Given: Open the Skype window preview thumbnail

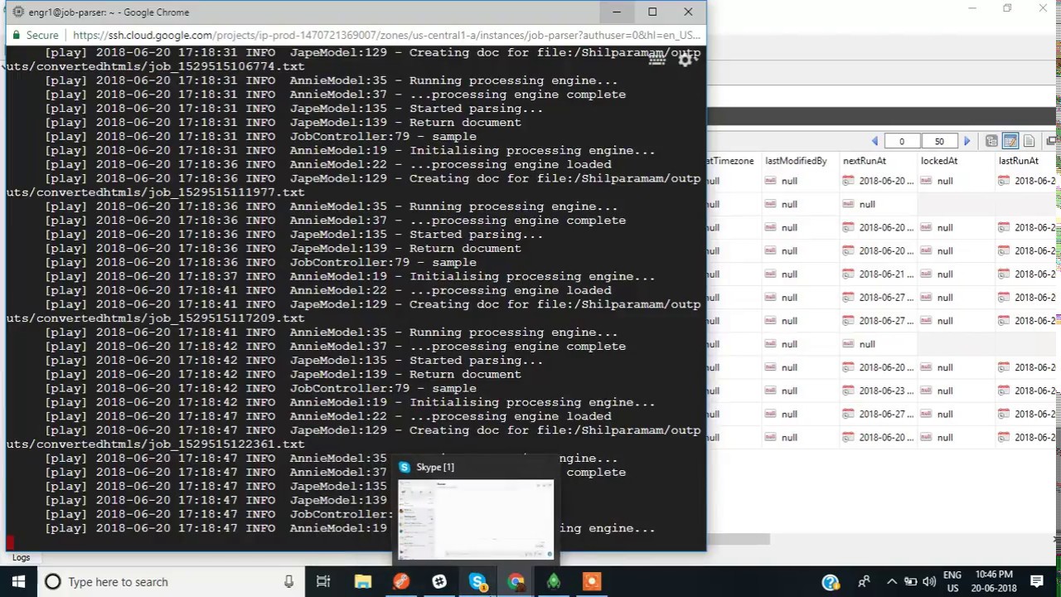Looking at the screenshot, I should click(x=475, y=519).
